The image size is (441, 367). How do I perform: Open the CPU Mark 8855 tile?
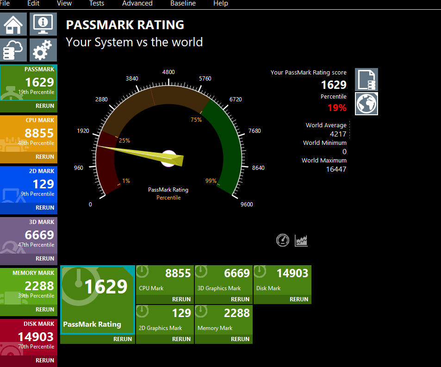(x=165, y=280)
